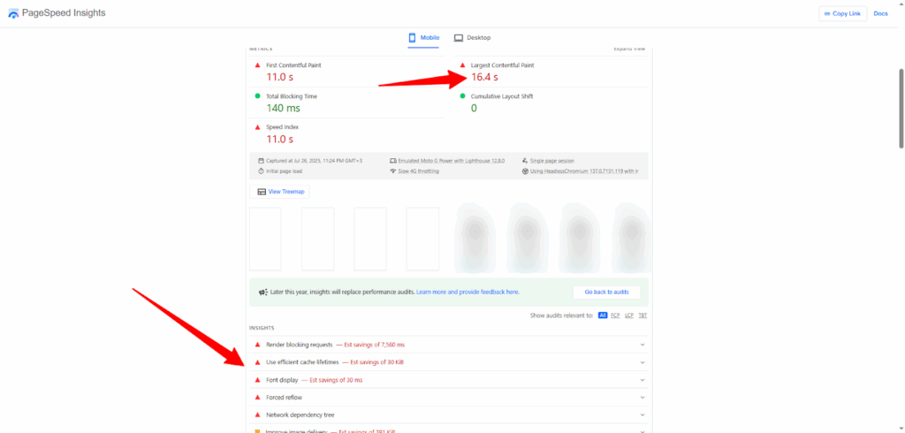Click the Single page session link
The width and height of the screenshot is (905, 433).
coord(551,161)
